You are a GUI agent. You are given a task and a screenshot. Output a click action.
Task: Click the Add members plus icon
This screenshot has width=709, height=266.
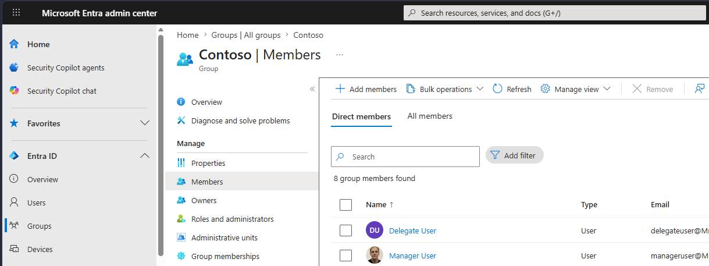coord(340,88)
